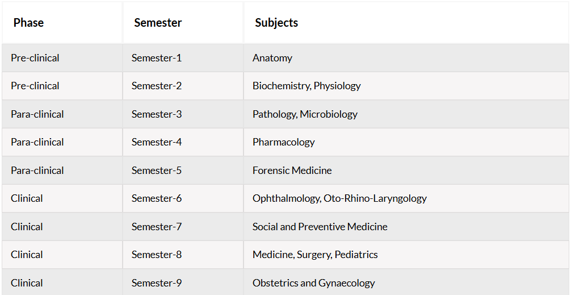Click Obstetrics and Gynaecology cell
Viewport: 571px width, 295px height.
[406, 282]
